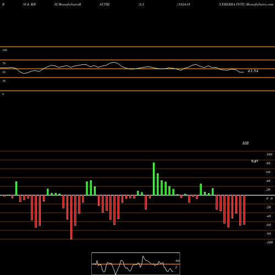Click the -60 axis label in MR panel
This screenshot has height=275, width=275.
pyautogui.click(x=268, y=225)
